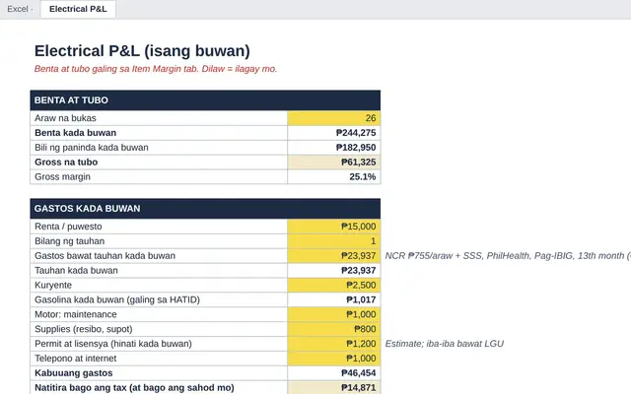The width and height of the screenshot is (631, 394).
Task: Select the ₱46,454 total expenses cell
Action: [333, 373]
